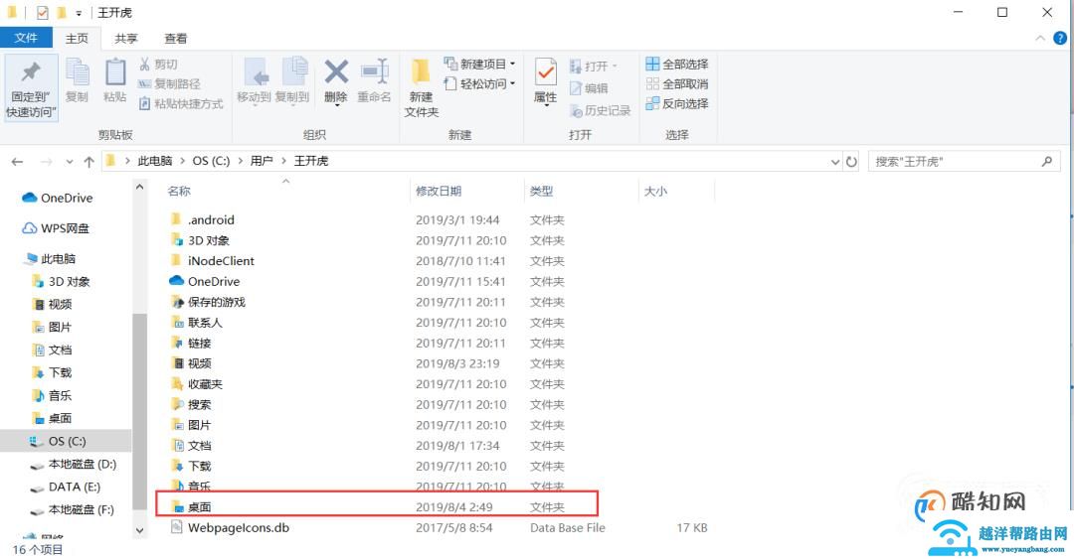Click the title bar properties checkmark icon

pos(43,12)
